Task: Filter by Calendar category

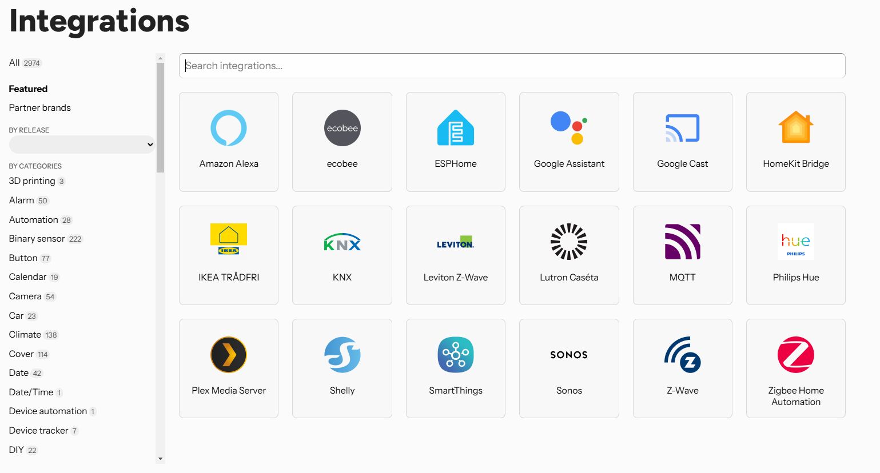Action: pyautogui.click(x=34, y=277)
